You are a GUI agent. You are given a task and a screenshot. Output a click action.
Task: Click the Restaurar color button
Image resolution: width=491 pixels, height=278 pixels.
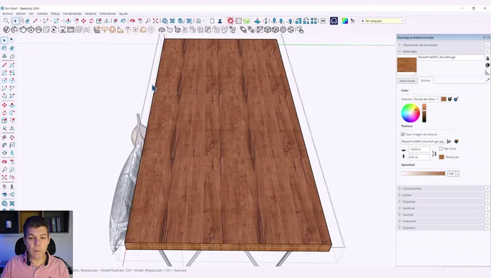(449, 157)
